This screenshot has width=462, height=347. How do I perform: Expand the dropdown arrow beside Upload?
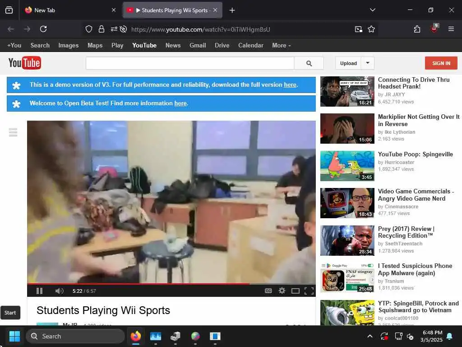368,63
